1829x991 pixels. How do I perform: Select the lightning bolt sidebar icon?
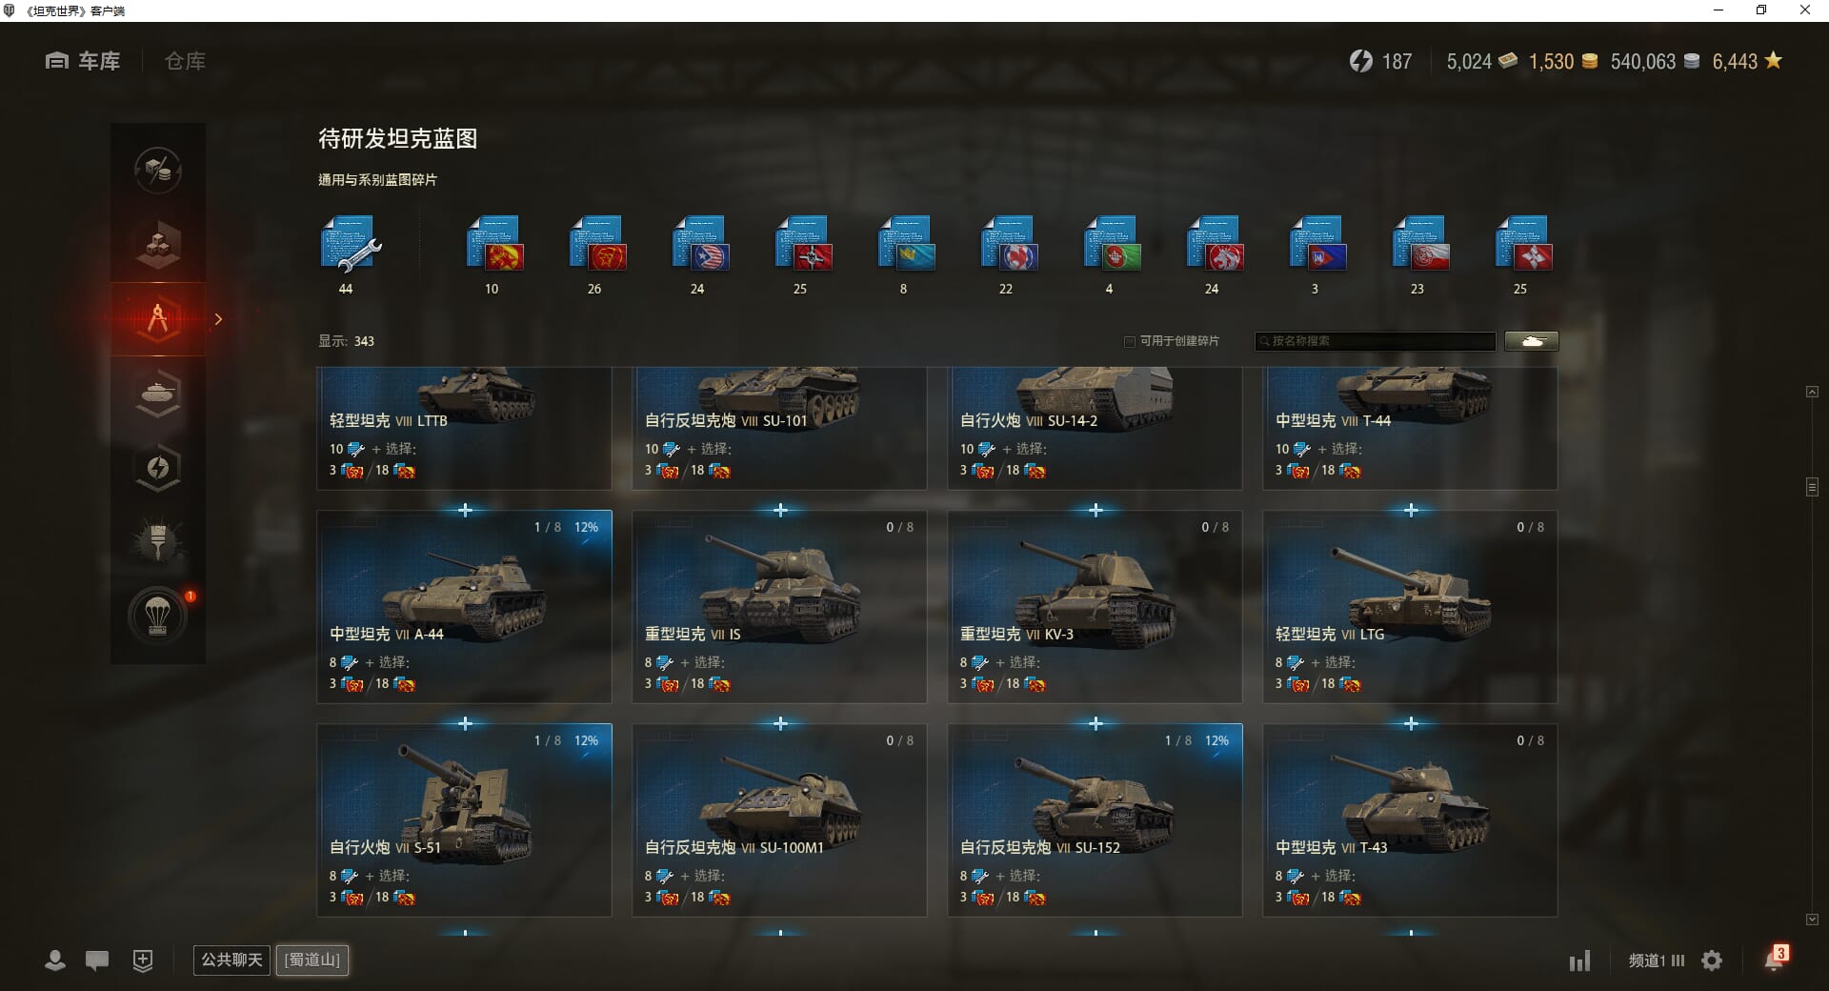(x=158, y=467)
